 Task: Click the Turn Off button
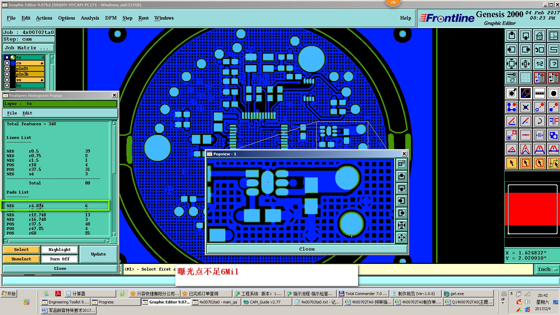59,259
